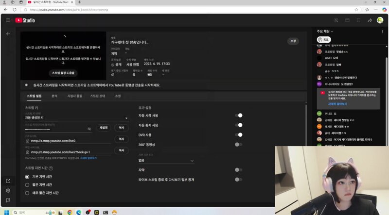
Task: Click the 재설정 stream key reset button
Action: pos(104,128)
